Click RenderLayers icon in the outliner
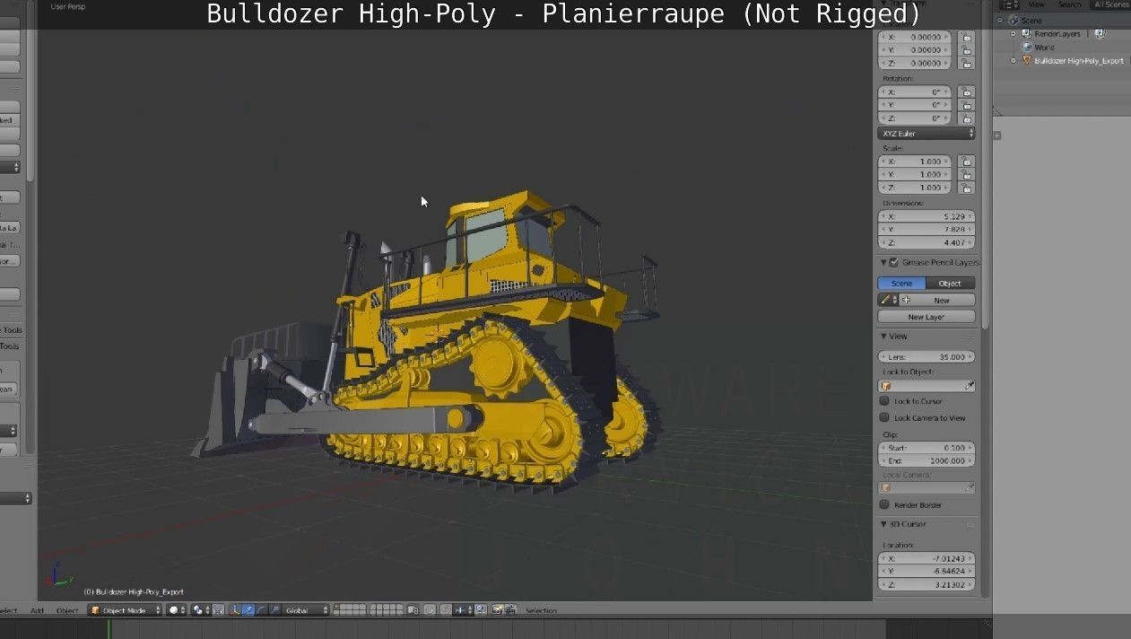Viewport: 1131px width, 639px height. 1027,34
